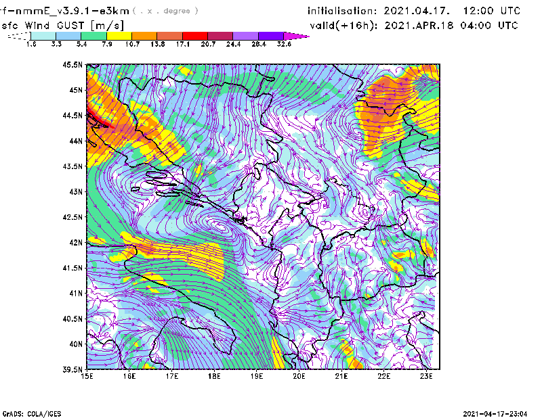Click the '2021.APR.18' valid date

click(419, 26)
